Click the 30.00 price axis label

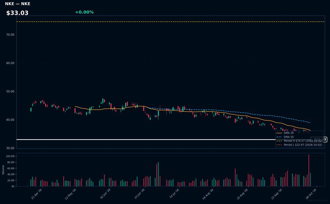pyautogui.click(x=10, y=148)
